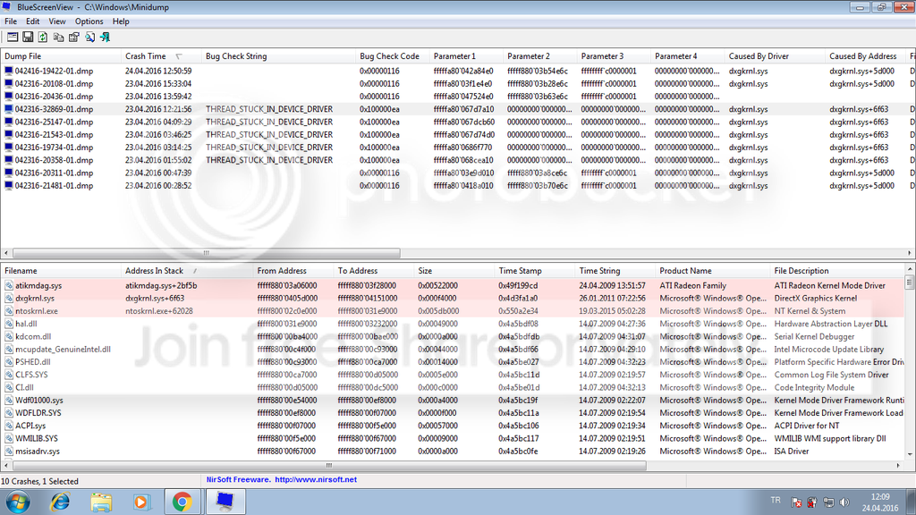Select the CLFS.SYS driver row
Screen dimensions: 916x515
453,375
